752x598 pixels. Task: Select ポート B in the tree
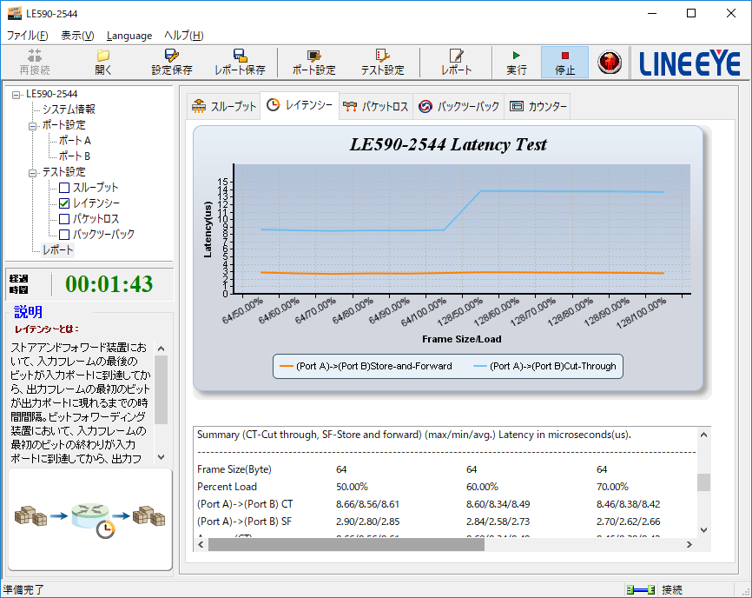tap(75, 156)
